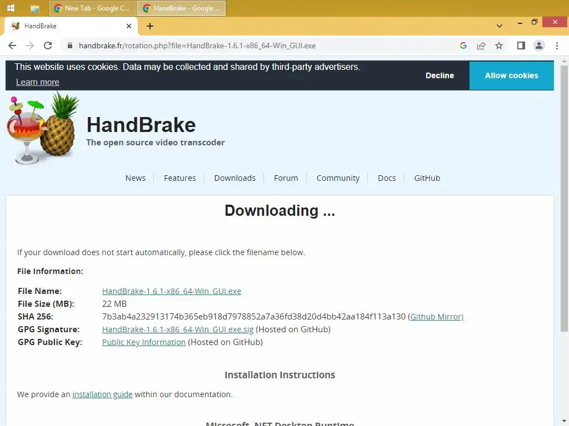Open the News menu item
This screenshot has width=569, height=426.
136,178
